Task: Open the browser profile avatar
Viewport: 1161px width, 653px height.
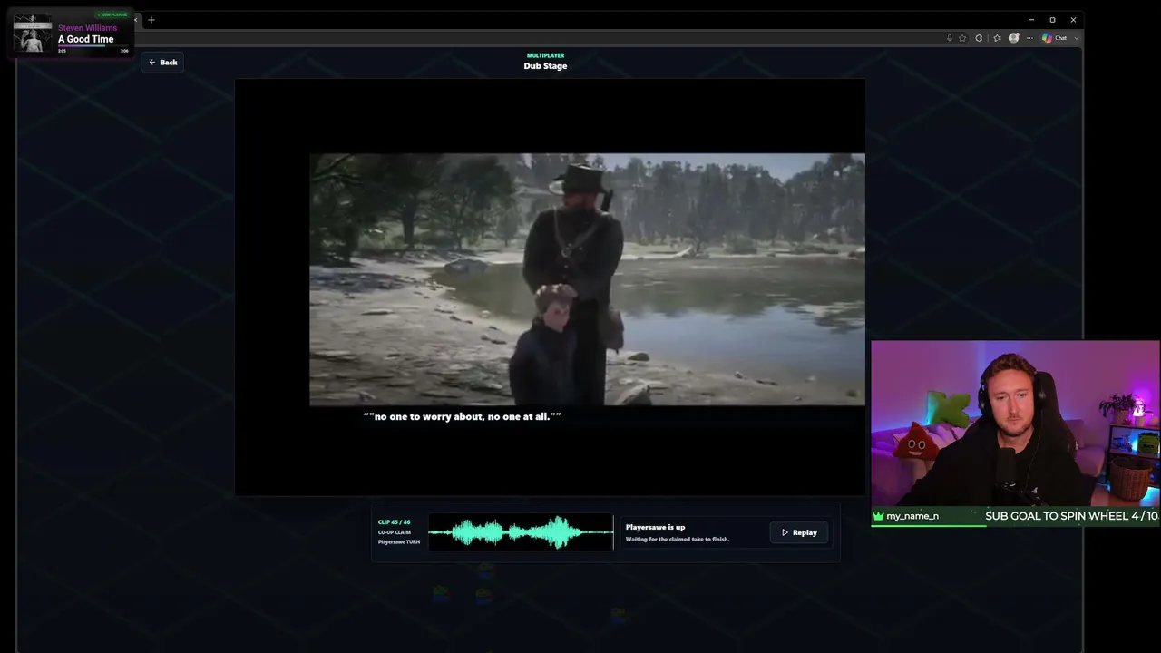Action: [1014, 38]
